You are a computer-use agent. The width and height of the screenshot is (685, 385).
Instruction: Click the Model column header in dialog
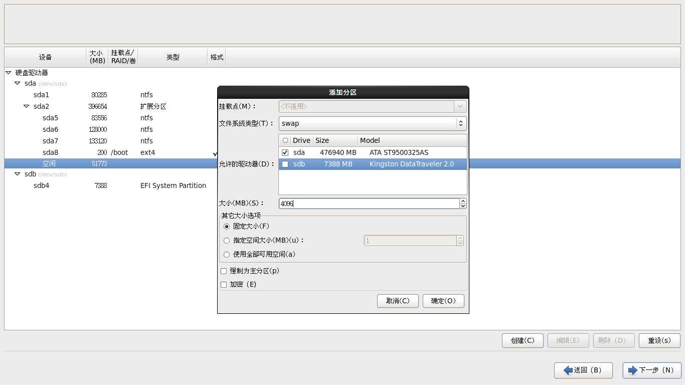point(412,140)
